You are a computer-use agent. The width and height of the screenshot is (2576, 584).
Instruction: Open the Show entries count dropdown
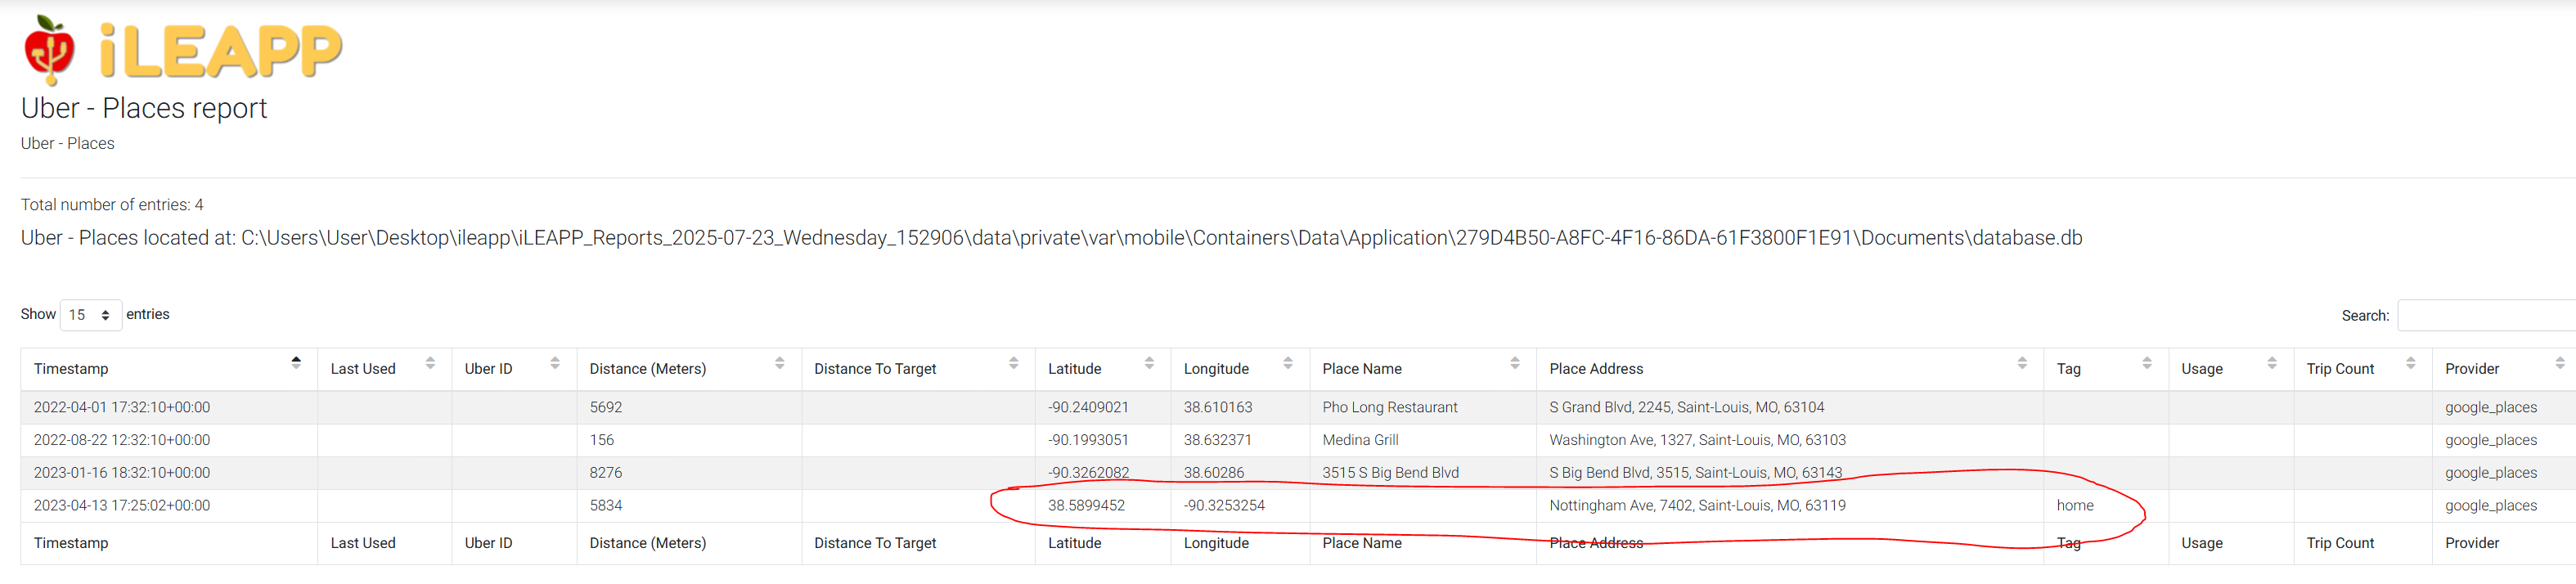pyautogui.click(x=91, y=315)
